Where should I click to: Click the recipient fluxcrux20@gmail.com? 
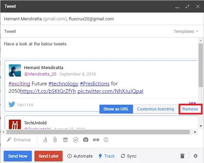coord(91,19)
